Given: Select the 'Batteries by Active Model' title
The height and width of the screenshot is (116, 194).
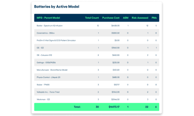Looking at the screenshot, I should 57,7.
